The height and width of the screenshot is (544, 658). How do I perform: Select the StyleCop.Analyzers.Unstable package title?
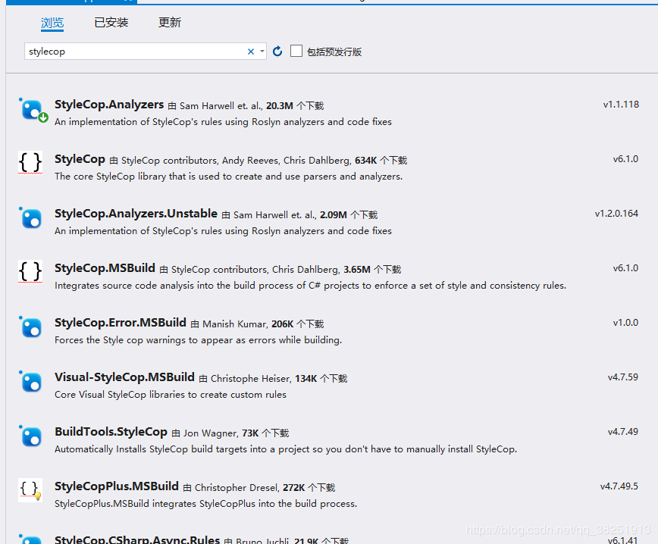click(136, 214)
